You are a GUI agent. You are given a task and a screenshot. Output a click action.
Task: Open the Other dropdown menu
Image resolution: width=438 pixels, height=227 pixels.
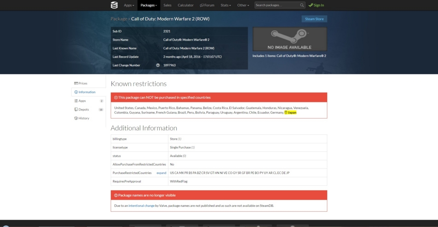[243, 5]
